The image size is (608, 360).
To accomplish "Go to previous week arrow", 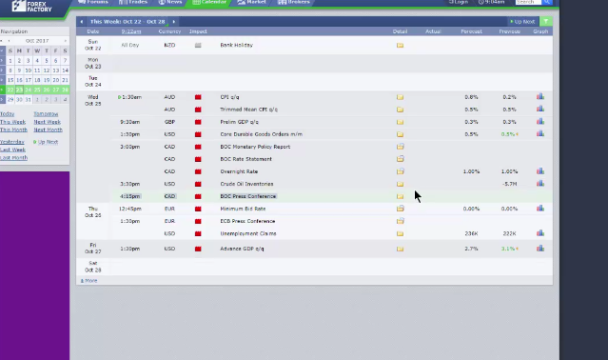I will pyautogui.click(x=82, y=22).
